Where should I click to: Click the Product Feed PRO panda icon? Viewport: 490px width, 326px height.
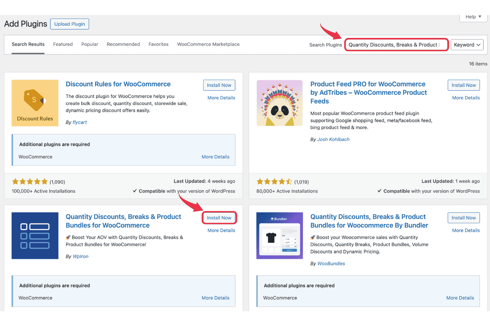point(279,103)
